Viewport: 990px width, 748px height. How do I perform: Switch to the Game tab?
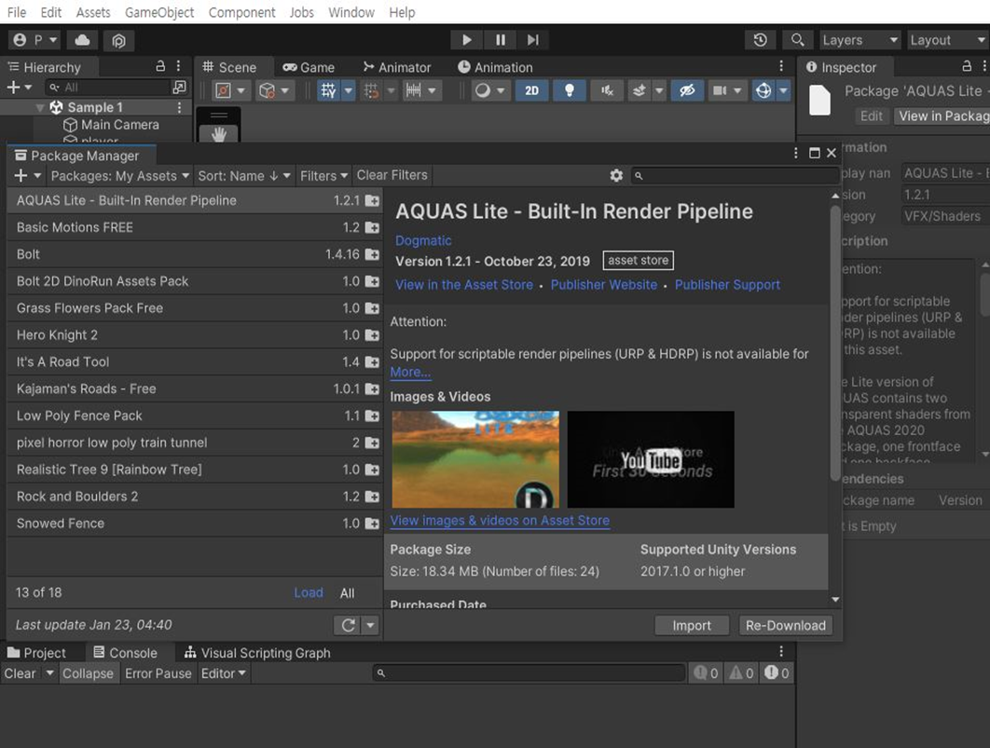(309, 67)
